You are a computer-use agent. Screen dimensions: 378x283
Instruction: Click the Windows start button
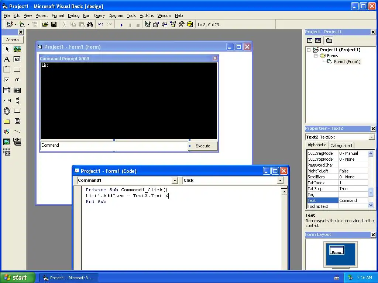18,277
